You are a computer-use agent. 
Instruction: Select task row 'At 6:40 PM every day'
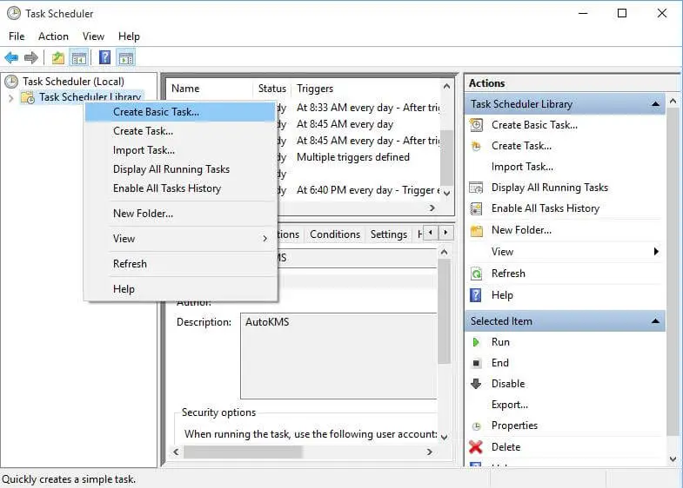pos(358,190)
